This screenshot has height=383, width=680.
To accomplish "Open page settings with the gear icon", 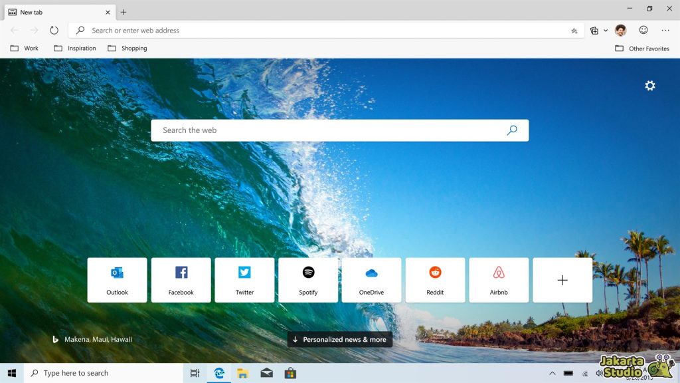I will pos(649,85).
